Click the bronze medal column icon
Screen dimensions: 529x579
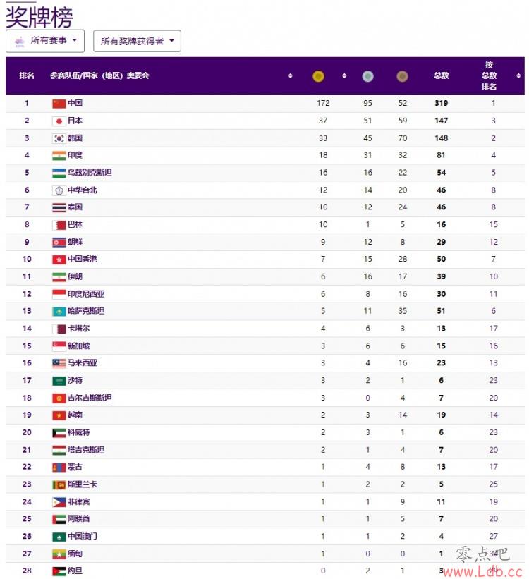402,76
